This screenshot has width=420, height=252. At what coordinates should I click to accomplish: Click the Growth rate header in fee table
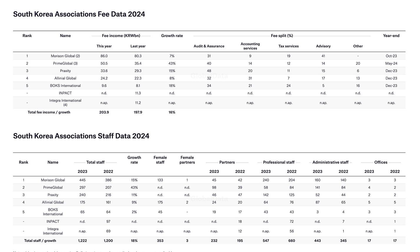[x=172, y=36]
